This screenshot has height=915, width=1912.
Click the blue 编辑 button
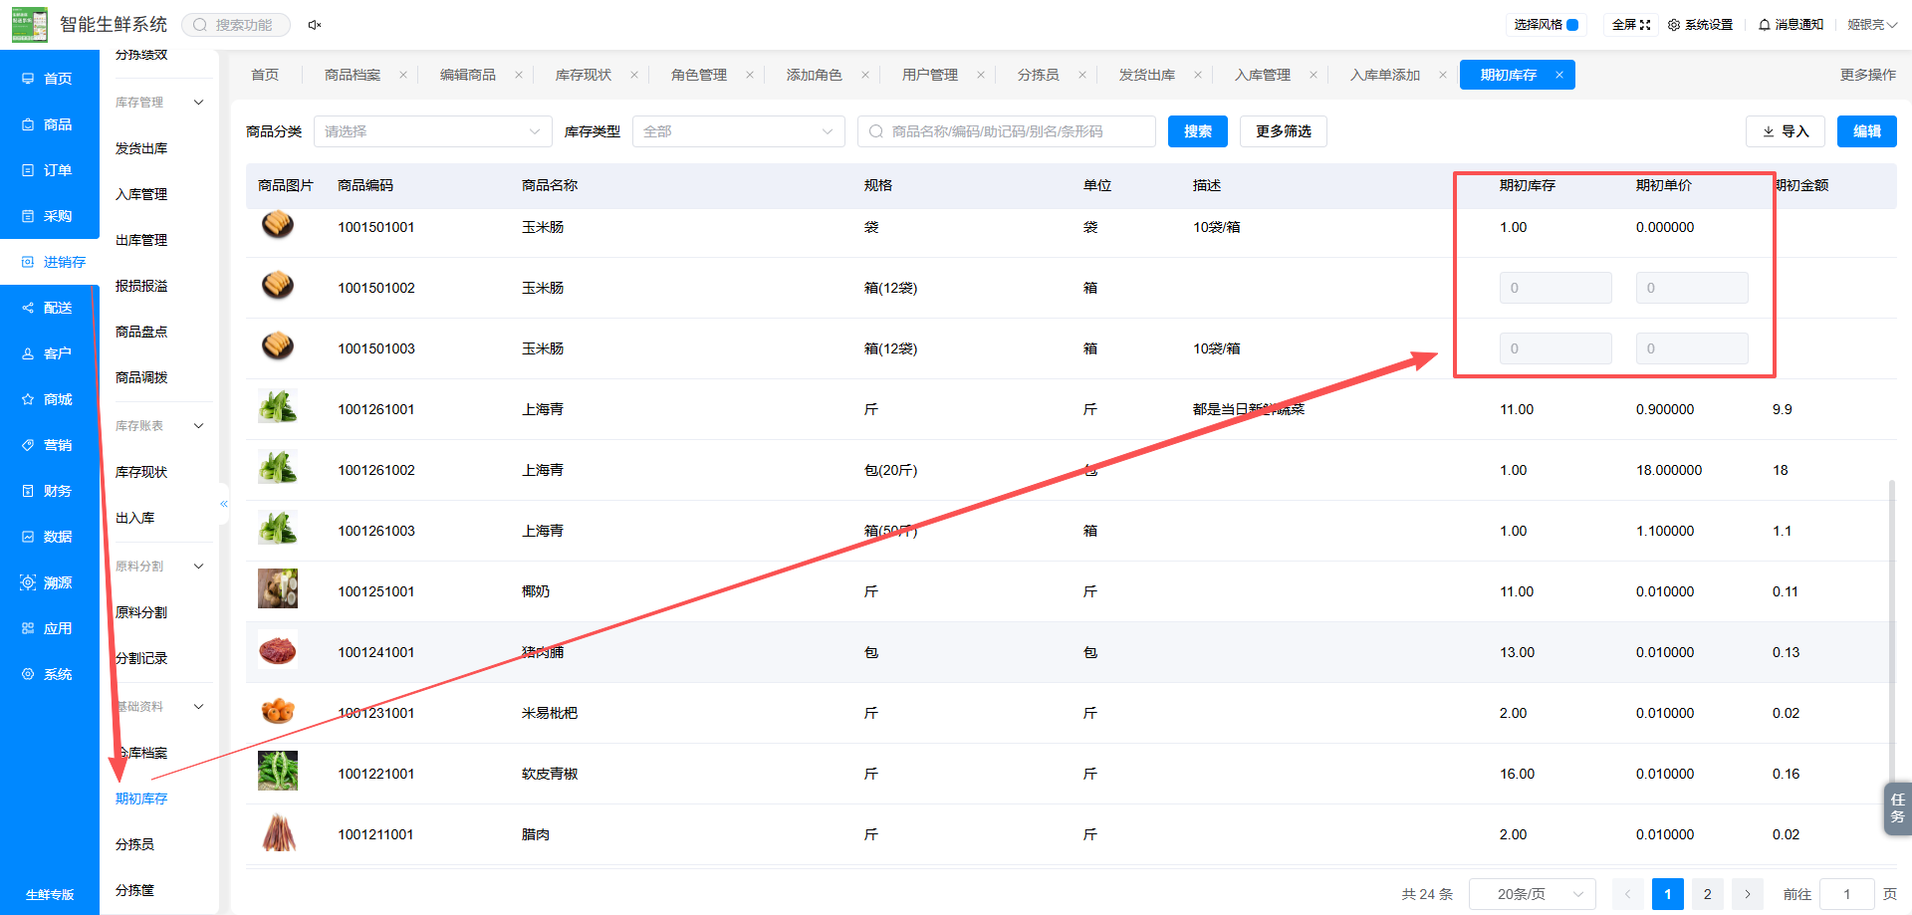click(1867, 131)
